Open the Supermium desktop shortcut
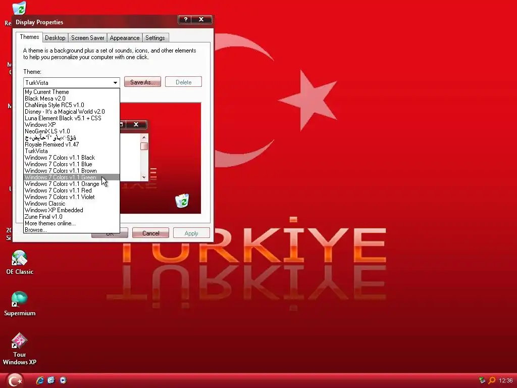 (20, 304)
